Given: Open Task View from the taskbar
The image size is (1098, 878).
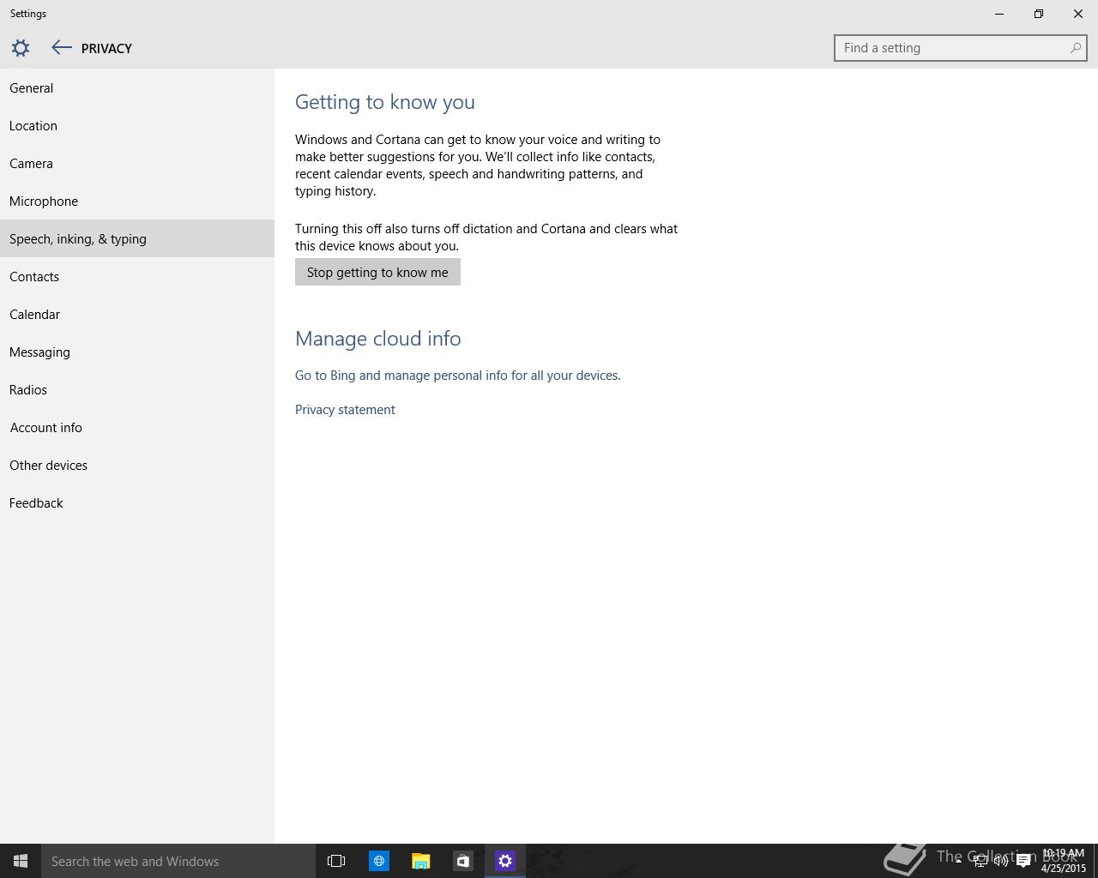Looking at the screenshot, I should pos(336,861).
